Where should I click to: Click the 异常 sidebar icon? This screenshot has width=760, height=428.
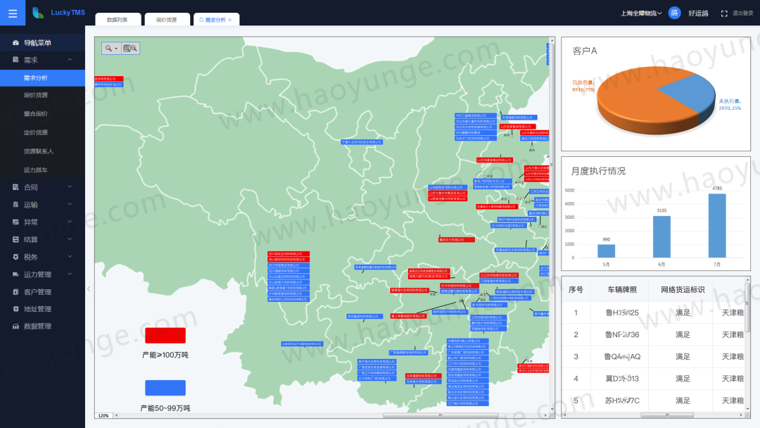(15, 222)
